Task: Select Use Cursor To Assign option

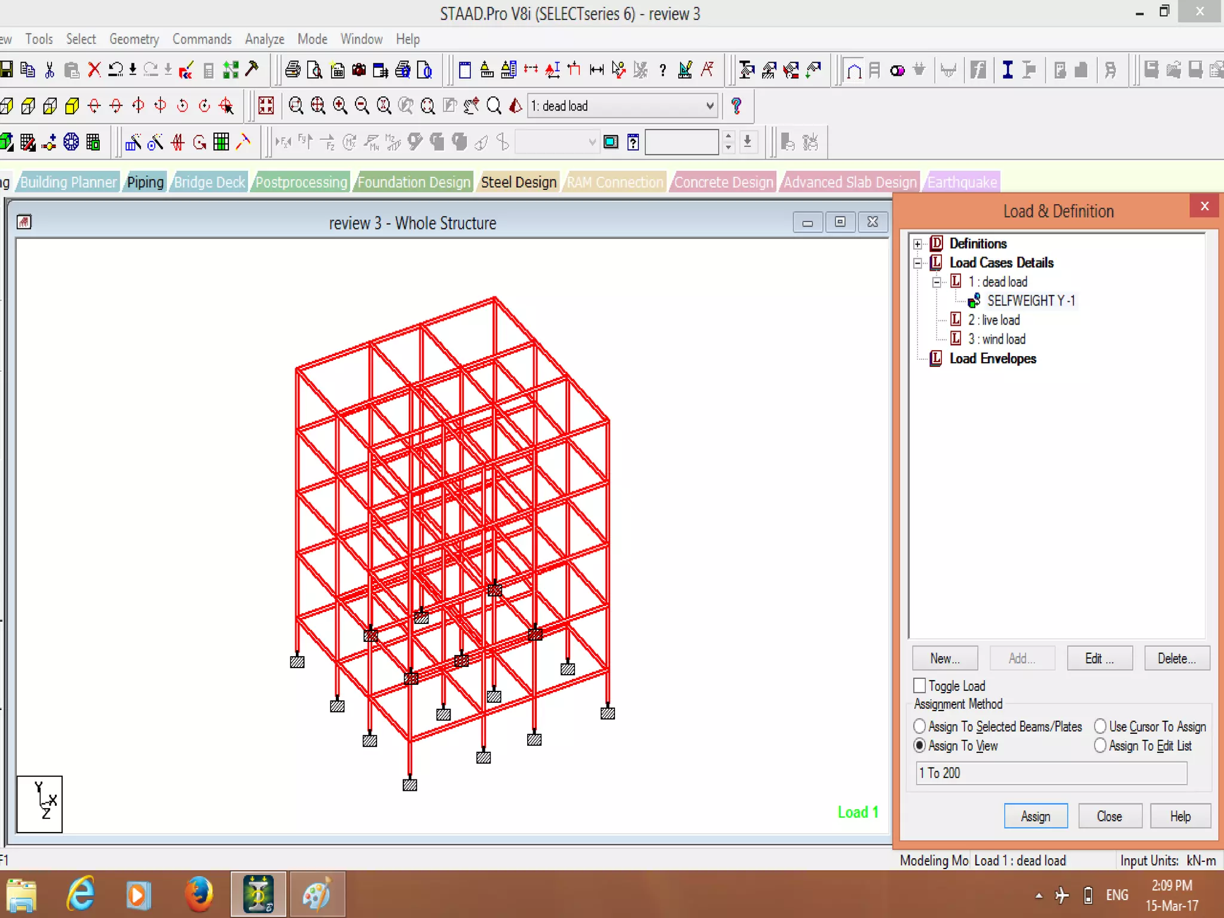Action: 1100,726
